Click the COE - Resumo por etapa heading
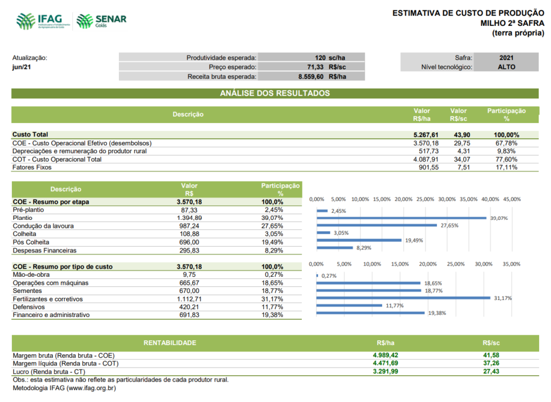The height and width of the screenshot is (402, 551). pyautogui.click(x=51, y=202)
